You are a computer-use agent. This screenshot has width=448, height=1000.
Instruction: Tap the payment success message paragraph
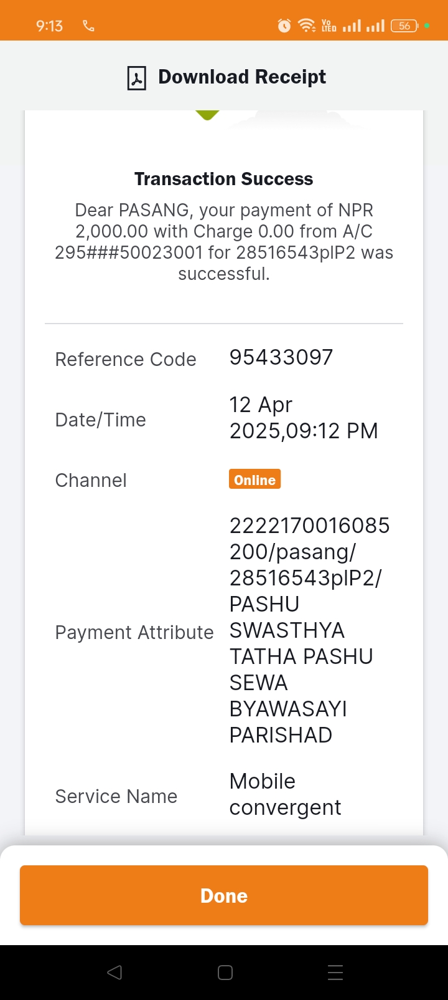click(x=224, y=242)
